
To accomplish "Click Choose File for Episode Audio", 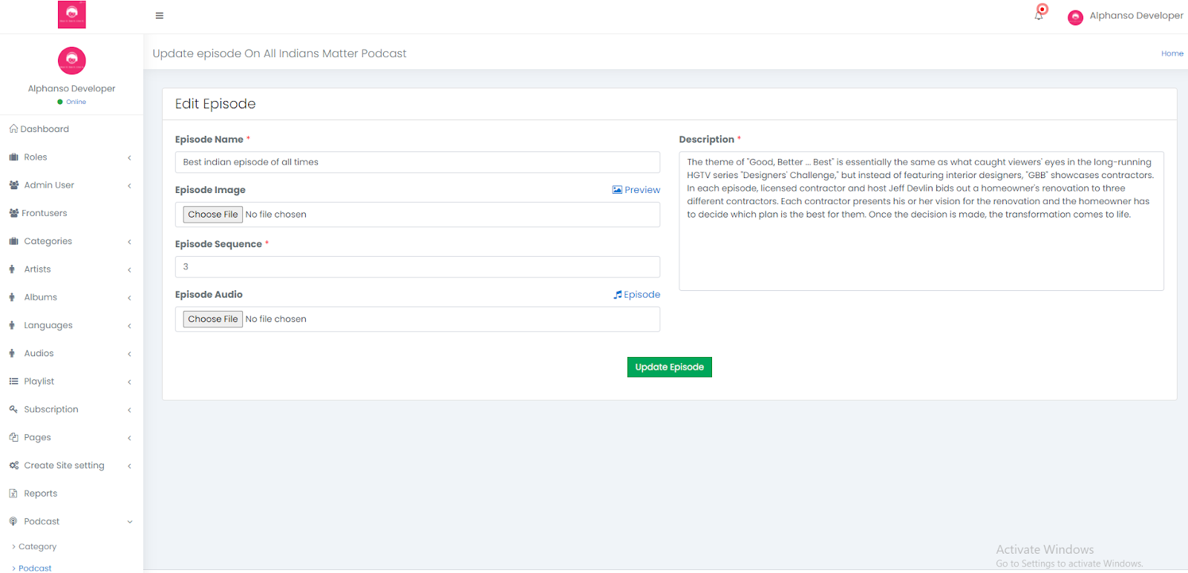I will tap(213, 319).
